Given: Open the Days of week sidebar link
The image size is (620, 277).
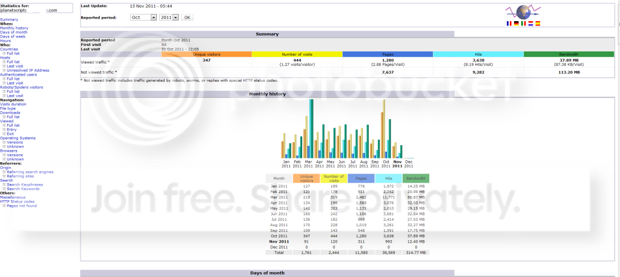Looking at the screenshot, I should coord(13,36).
